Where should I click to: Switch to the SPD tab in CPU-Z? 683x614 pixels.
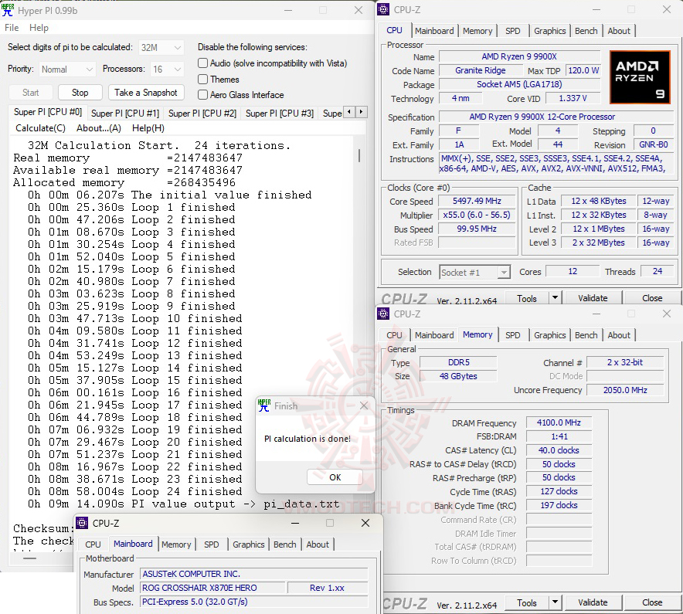coord(514,31)
